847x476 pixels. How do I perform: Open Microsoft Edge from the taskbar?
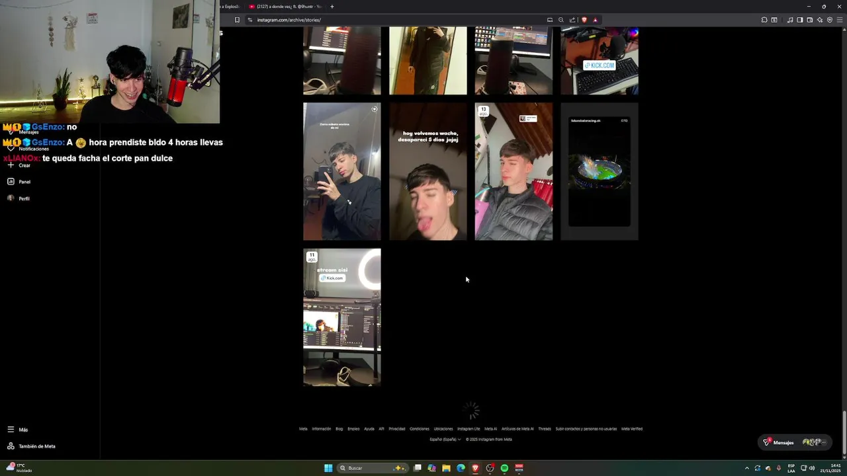point(461,468)
